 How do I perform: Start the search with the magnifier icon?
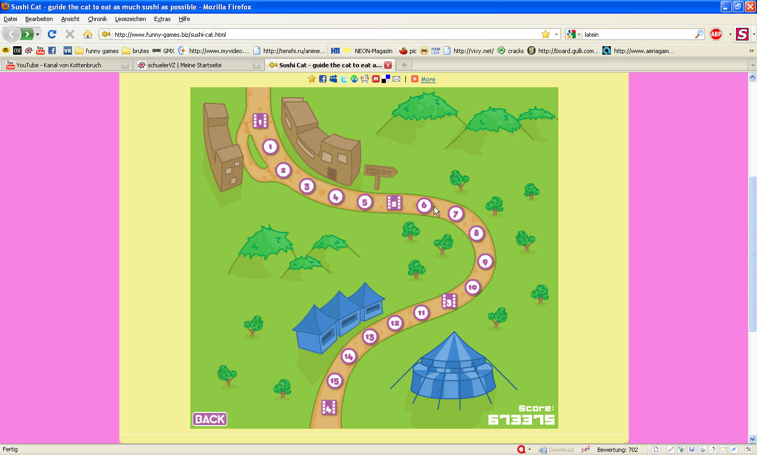click(x=699, y=34)
